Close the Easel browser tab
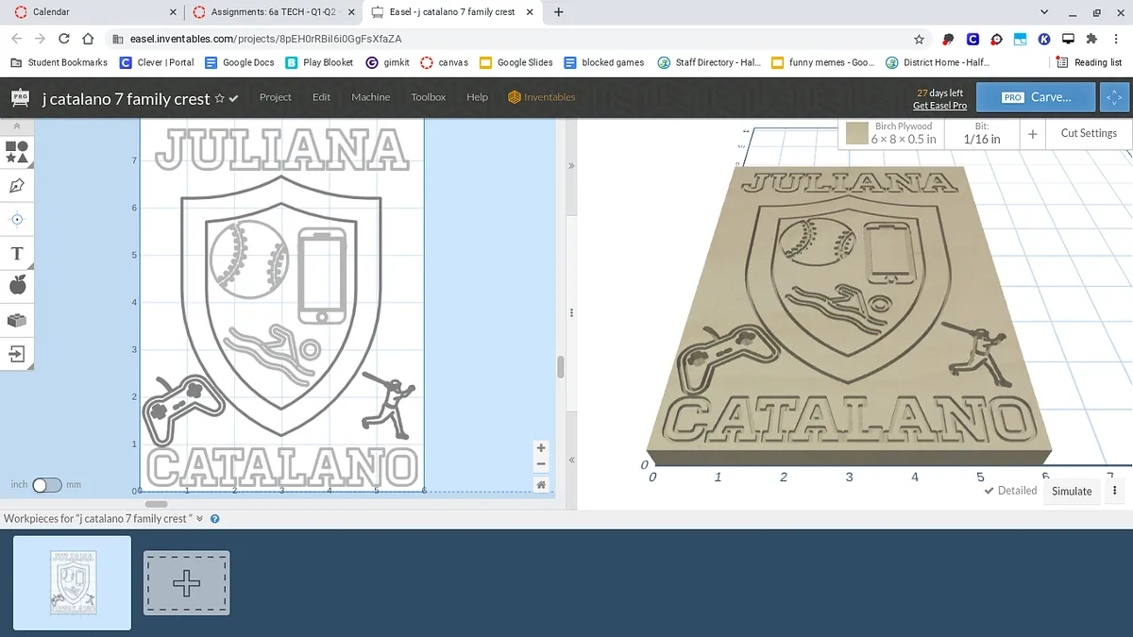 coord(529,12)
